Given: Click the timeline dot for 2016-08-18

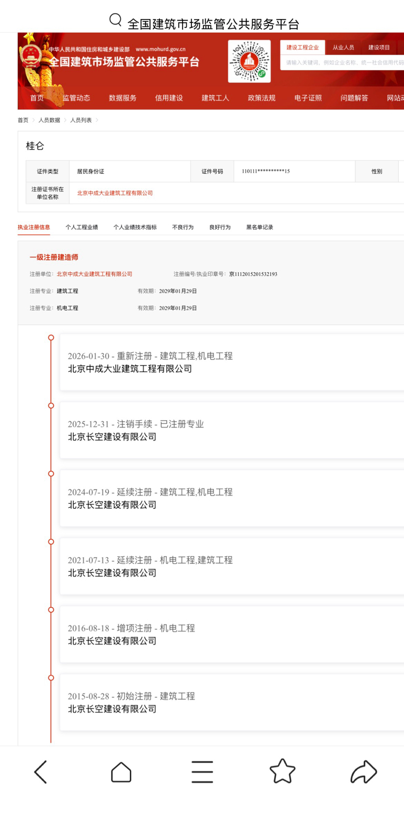Looking at the screenshot, I should [51, 610].
